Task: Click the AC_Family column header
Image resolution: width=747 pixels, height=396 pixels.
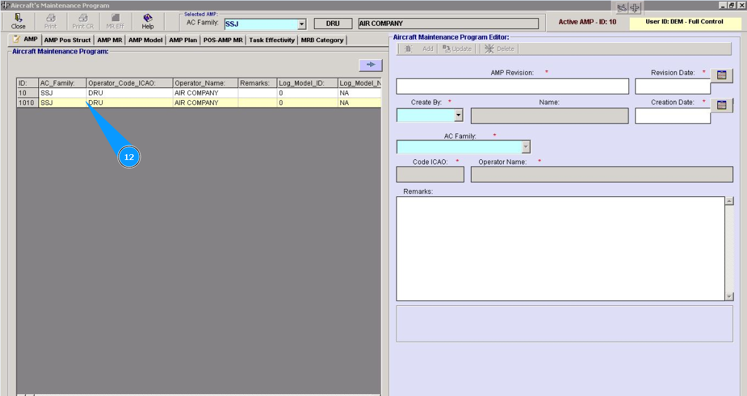Action: point(62,83)
